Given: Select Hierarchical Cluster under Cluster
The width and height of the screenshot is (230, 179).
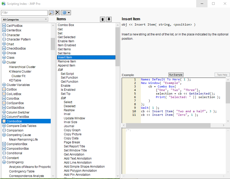Looking at the screenshot, I should coord(22,67).
